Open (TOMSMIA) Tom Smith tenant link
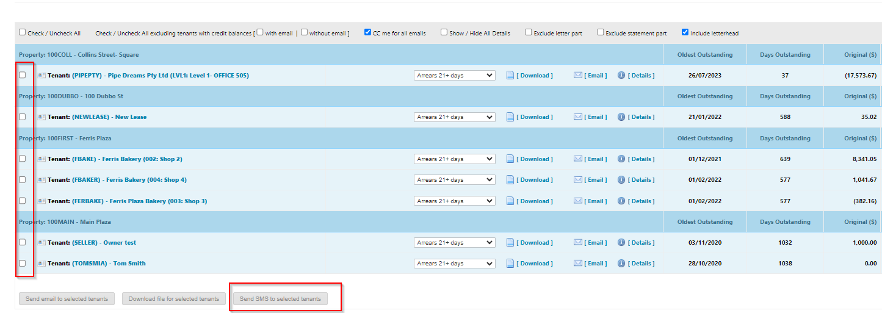The width and height of the screenshot is (882, 313). [109, 264]
